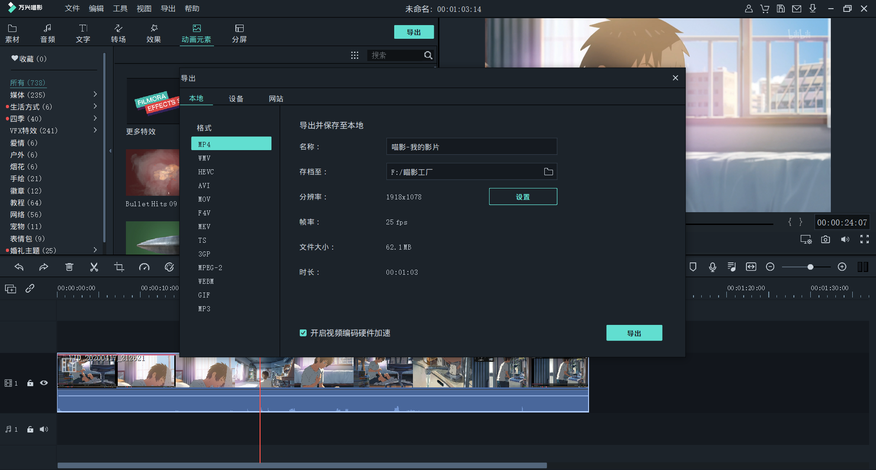Open the speed adjustment icon
Image resolution: width=876 pixels, height=470 pixels.
click(144, 267)
